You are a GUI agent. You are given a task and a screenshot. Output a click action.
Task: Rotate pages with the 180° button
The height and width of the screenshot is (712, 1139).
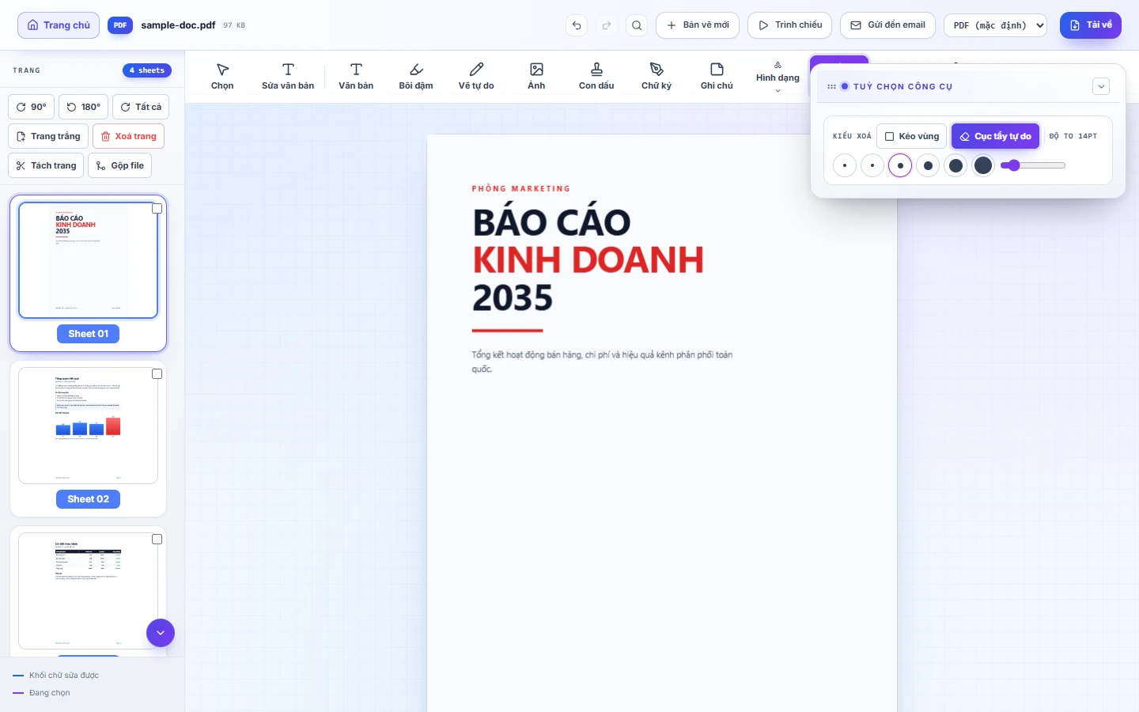pyautogui.click(x=83, y=107)
